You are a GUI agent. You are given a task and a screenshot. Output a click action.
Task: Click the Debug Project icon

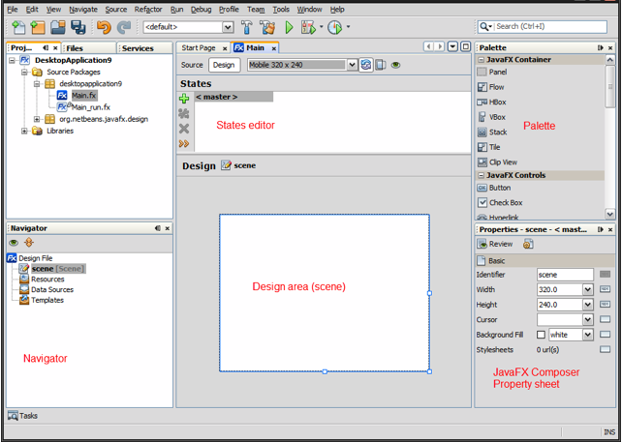click(308, 27)
